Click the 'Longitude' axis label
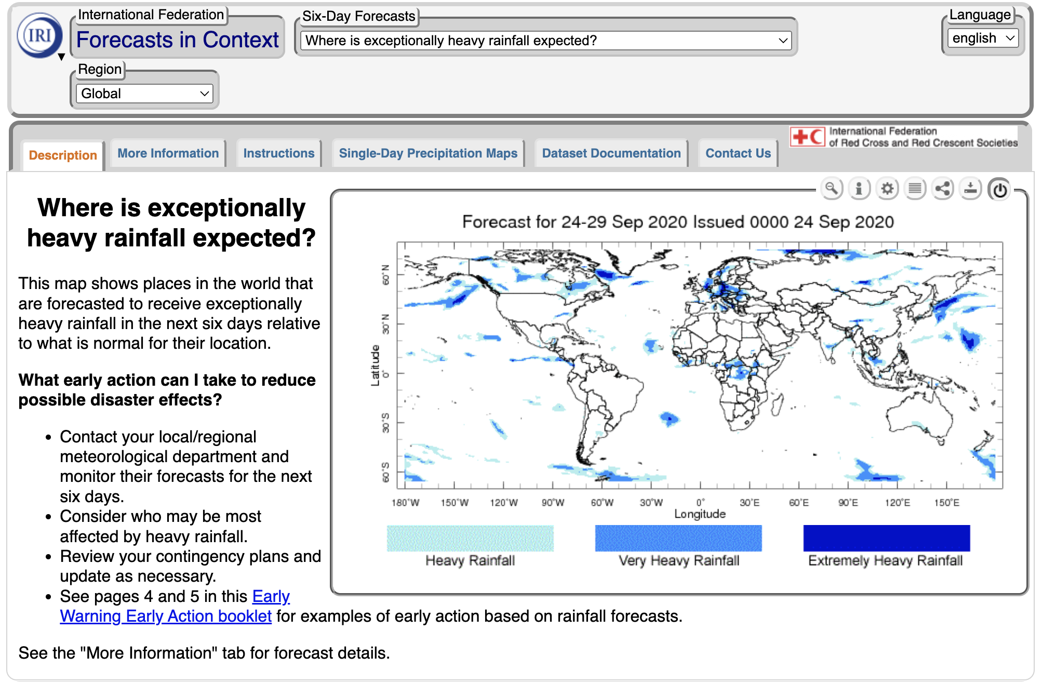1042x682 pixels. [x=700, y=514]
